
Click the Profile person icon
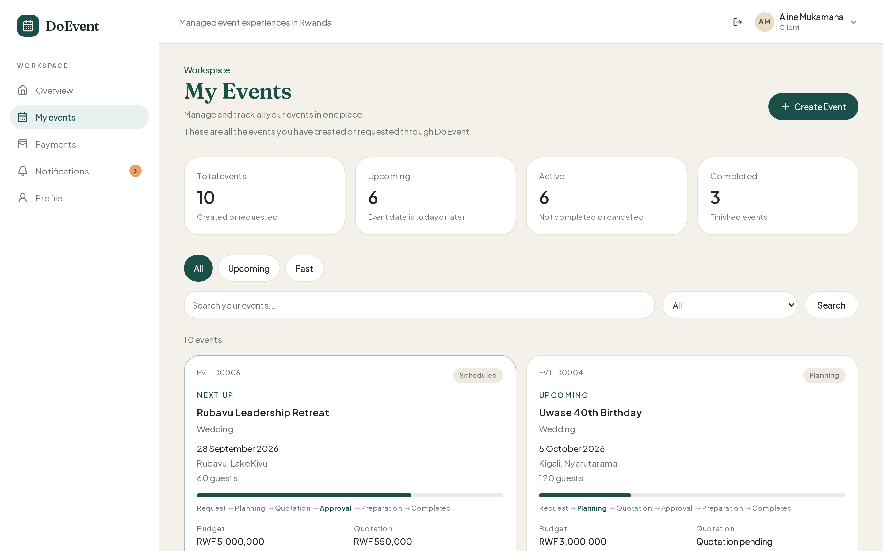click(x=23, y=198)
